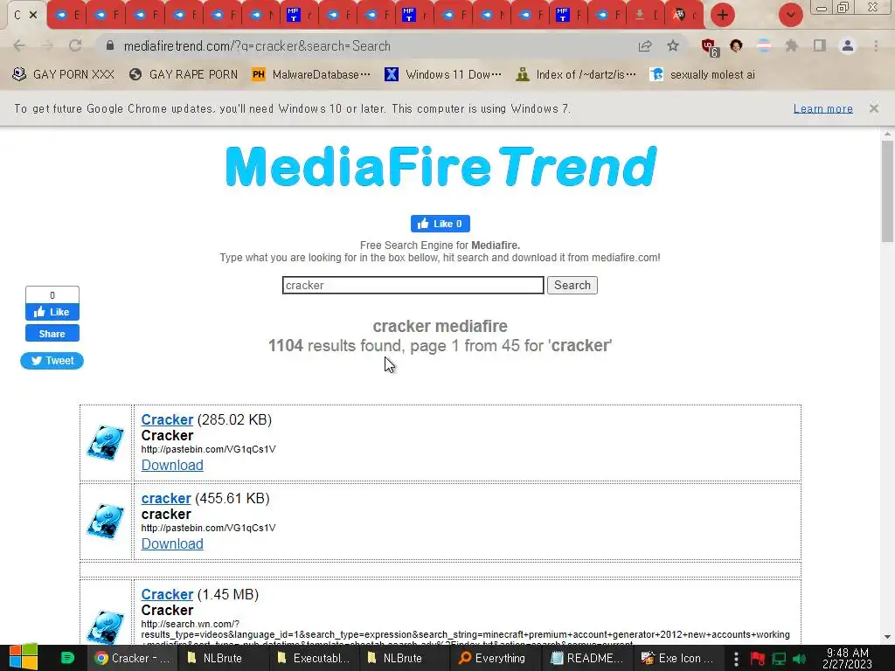Click the Tweet button
Image resolution: width=895 pixels, height=671 pixels.
(x=52, y=361)
